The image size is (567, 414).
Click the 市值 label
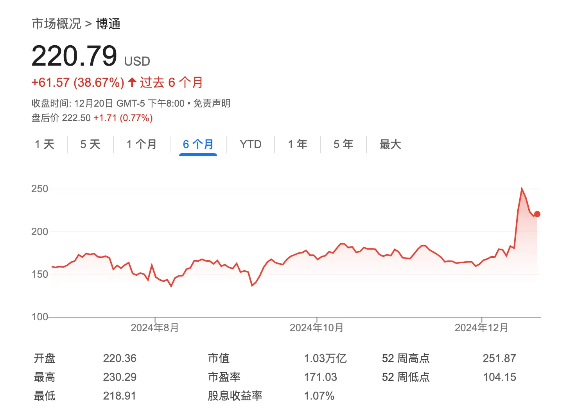pyautogui.click(x=219, y=358)
